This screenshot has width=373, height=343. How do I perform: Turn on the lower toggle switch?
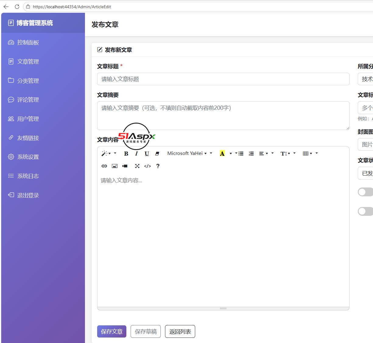point(365,211)
